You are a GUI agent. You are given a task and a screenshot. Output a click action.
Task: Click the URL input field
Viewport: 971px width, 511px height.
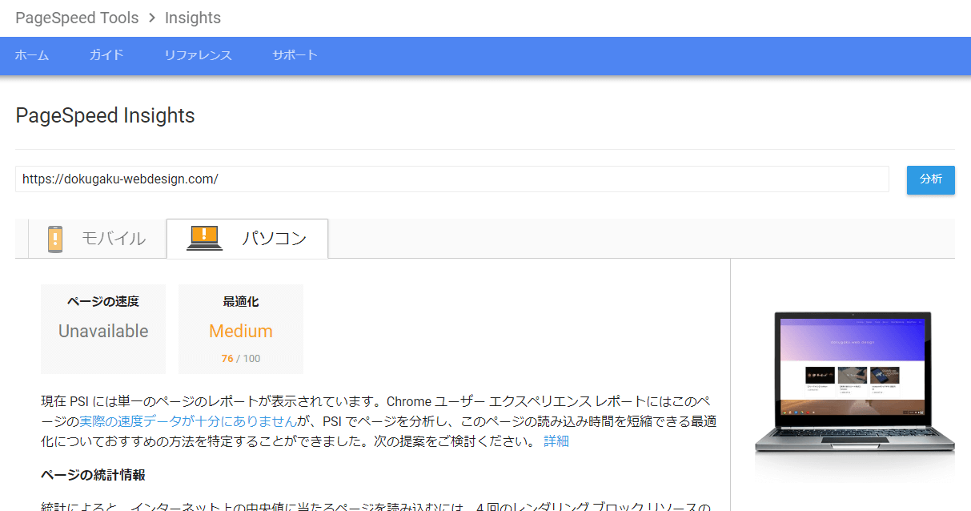(x=452, y=179)
